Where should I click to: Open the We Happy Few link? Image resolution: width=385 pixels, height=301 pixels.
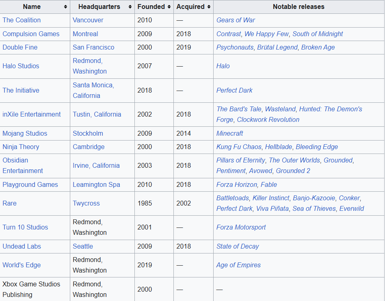pyautogui.click(x=267, y=34)
